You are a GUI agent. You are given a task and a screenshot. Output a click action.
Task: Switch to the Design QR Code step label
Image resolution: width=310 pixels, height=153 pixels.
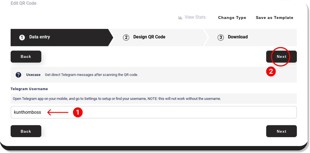point(149,37)
